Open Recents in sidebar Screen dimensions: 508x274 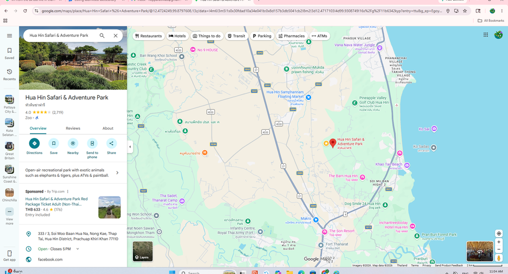[x=9, y=74]
